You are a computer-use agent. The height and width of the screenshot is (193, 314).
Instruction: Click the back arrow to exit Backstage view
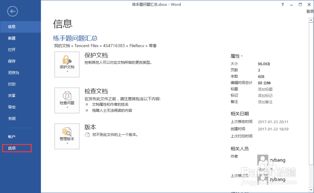pyautogui.click(x=12, y=11)
